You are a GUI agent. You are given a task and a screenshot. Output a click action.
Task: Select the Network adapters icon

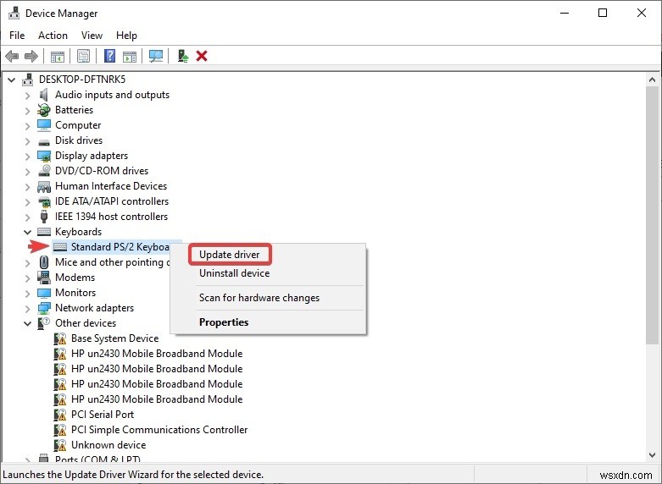pos(44,308)
